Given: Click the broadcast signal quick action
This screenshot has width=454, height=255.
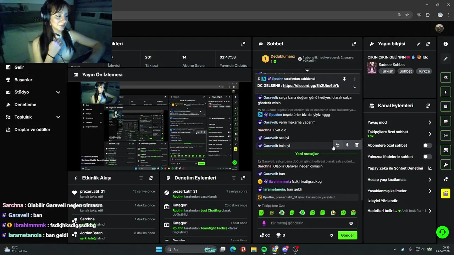Looking at the screenshot, I should [445, 136].
